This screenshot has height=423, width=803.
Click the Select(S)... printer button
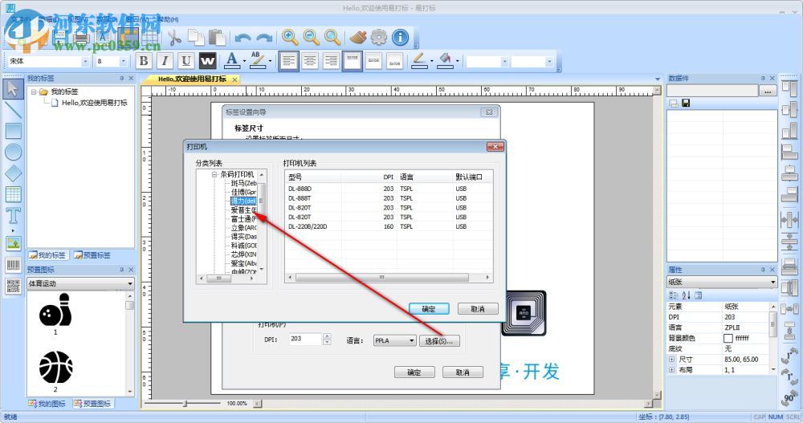[x=439, y=341]
